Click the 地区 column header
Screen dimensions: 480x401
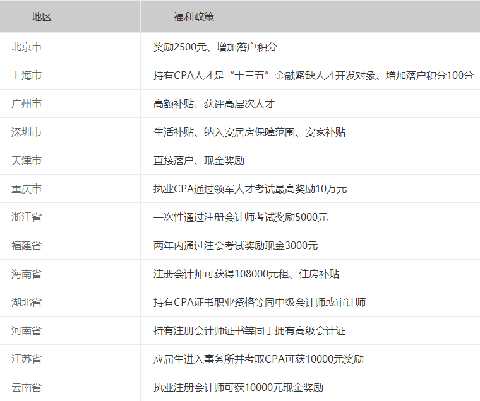42,16
